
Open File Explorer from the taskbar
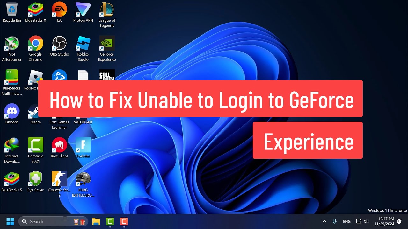(96, 221)
